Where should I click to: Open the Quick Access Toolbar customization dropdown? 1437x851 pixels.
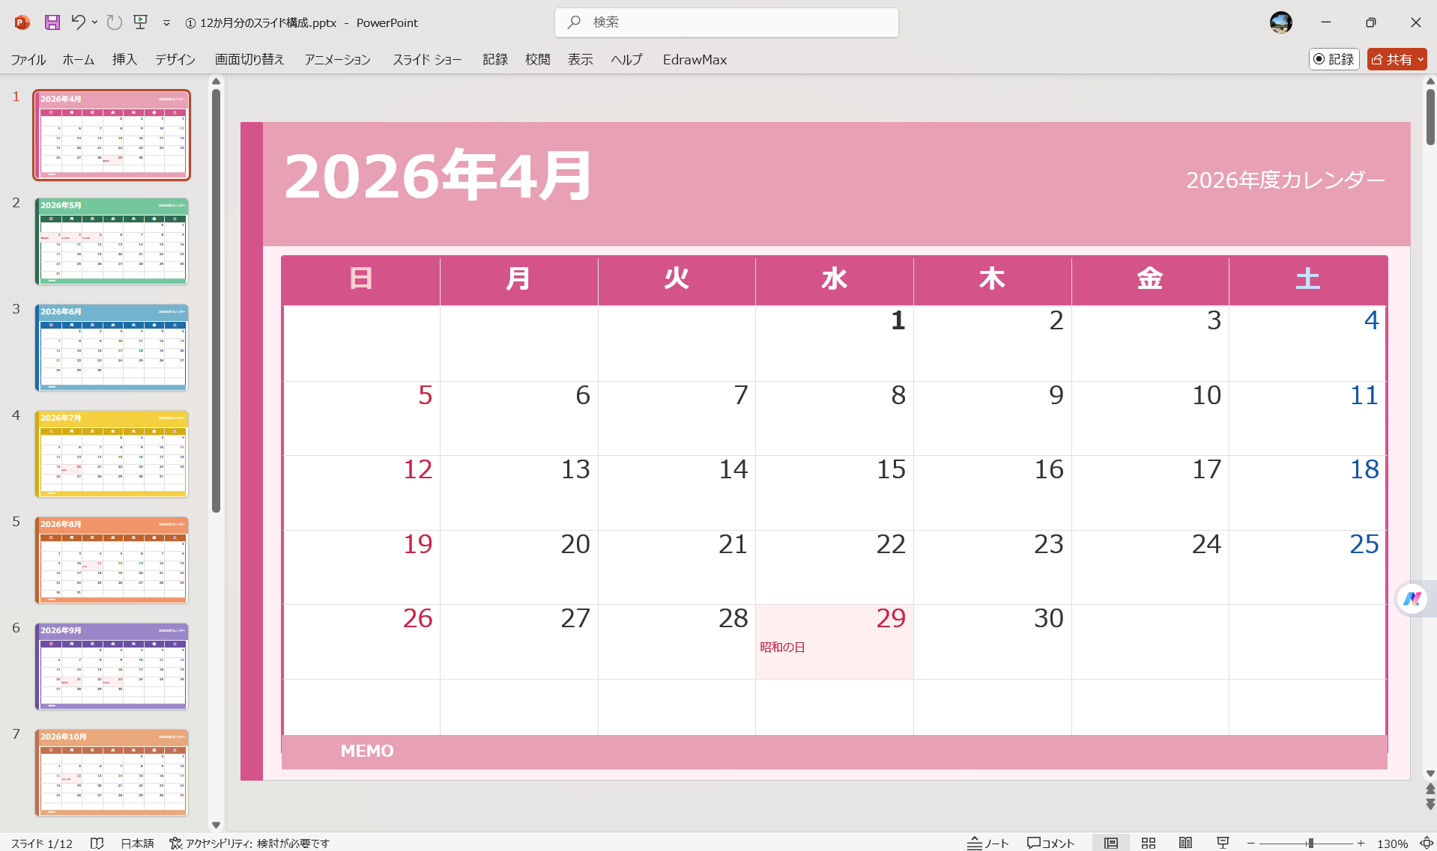166,22
